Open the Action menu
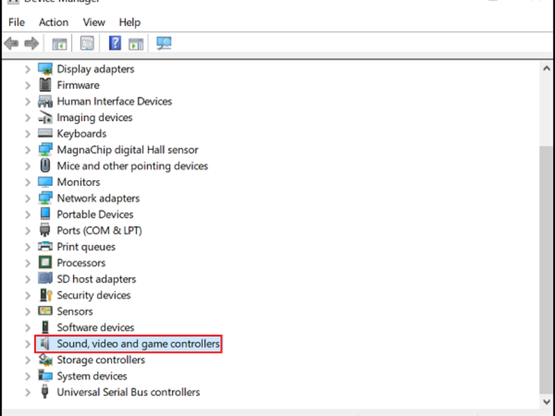 (53, 22)
